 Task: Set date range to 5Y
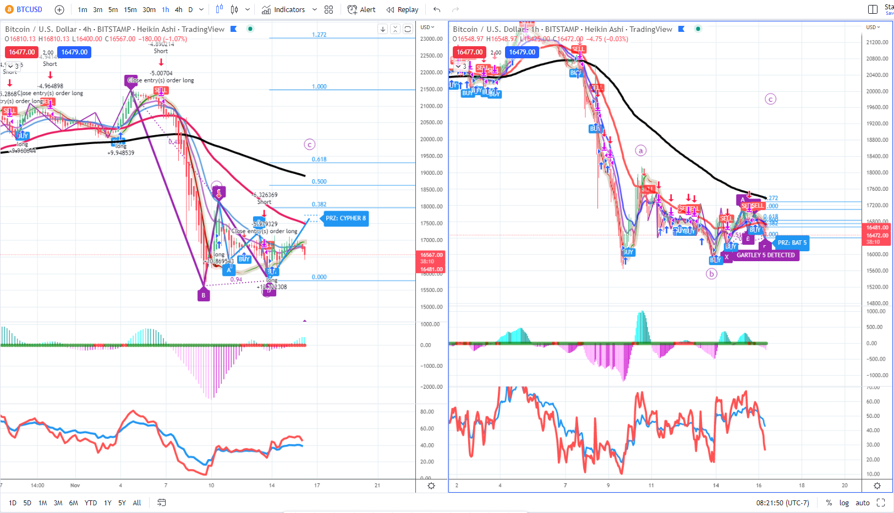pyautogui.click(x=122, y=503)
